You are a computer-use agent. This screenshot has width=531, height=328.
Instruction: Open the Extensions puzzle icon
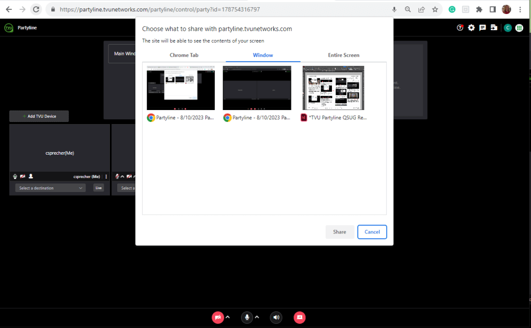point(479,9)
